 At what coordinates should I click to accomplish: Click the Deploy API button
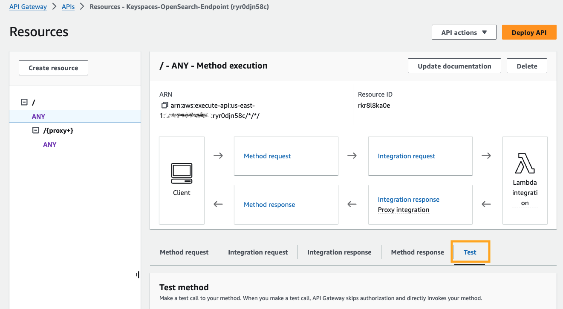(x=529, y=32)
